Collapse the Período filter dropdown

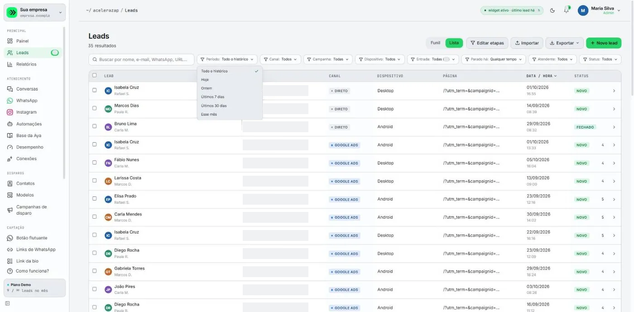click(227, 59)
